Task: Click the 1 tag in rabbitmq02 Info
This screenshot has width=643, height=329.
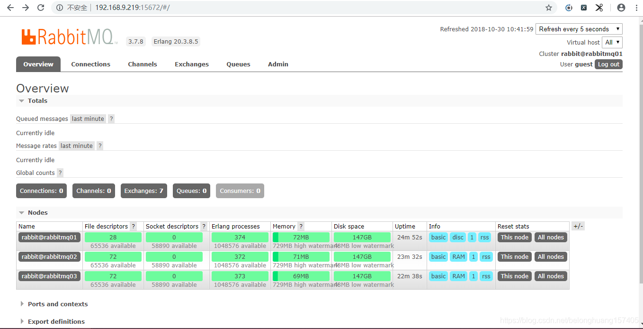Action: pos(473,256)
